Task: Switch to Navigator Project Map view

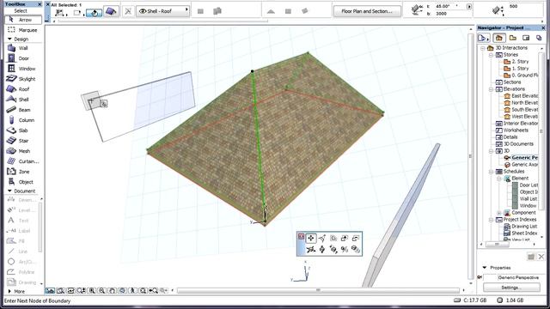Action: tap(498, 38)
